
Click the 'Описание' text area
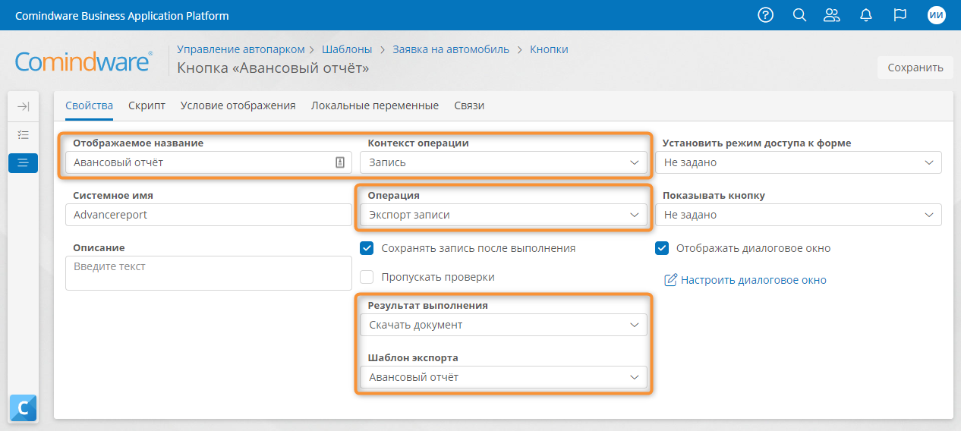209,273
